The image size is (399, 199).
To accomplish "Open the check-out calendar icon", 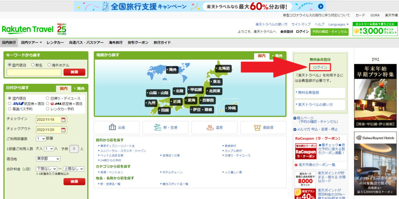I will click(63, 130).
